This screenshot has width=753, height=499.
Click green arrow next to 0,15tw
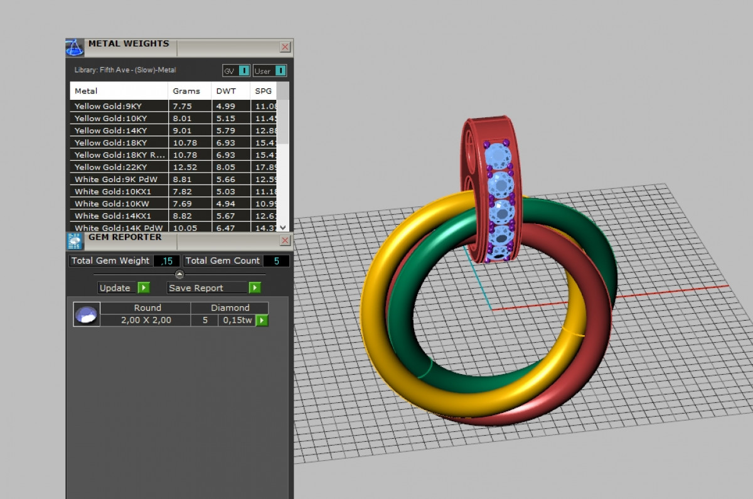point(262,321)
